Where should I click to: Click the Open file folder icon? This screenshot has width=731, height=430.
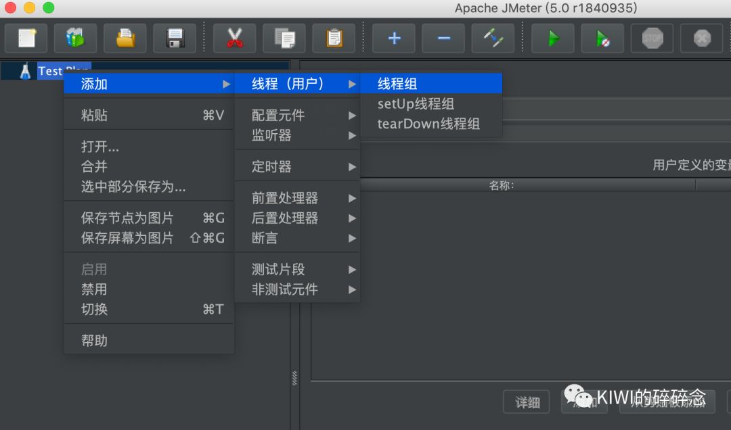pyautogui.click(x=125, y=39)
